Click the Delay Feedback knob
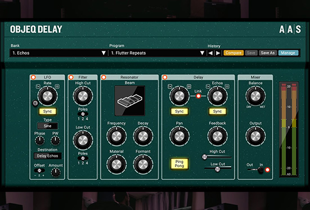 pos(218,136)
